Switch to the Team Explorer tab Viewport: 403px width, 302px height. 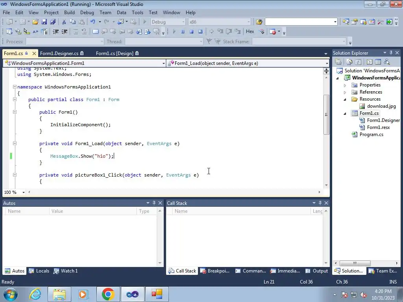pos(383,271)
